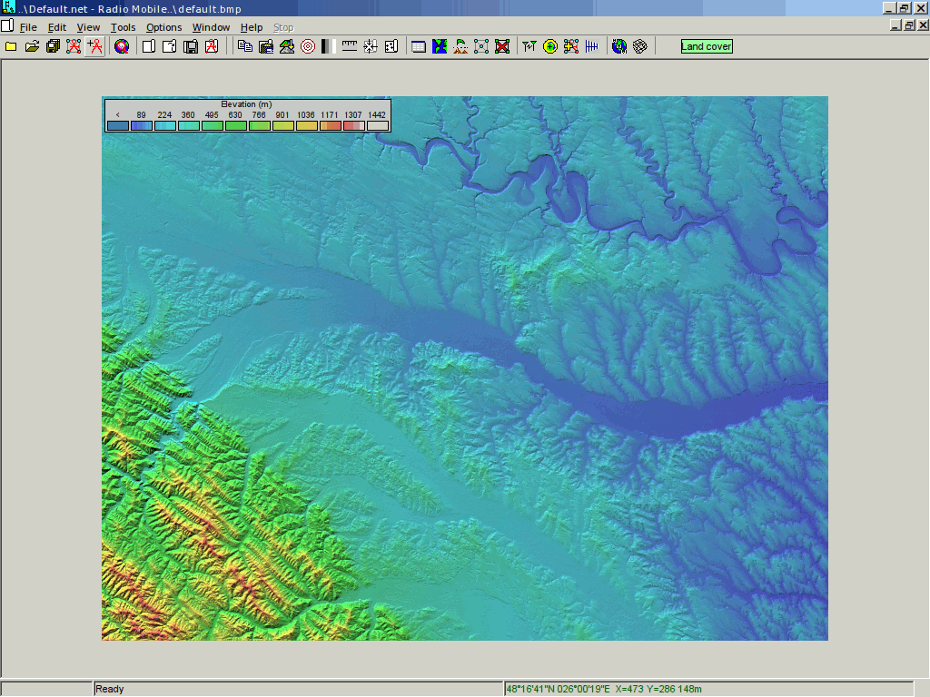Click the blue Yagi antenna pattern icon

(x=592, y=46)
